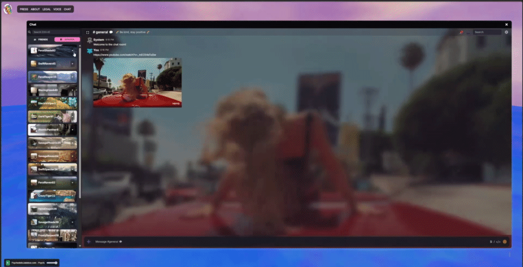The width and height of the screenshot is (523, 267).
Task: Click the sparkle plus icon beside message box
Action: 89,241
